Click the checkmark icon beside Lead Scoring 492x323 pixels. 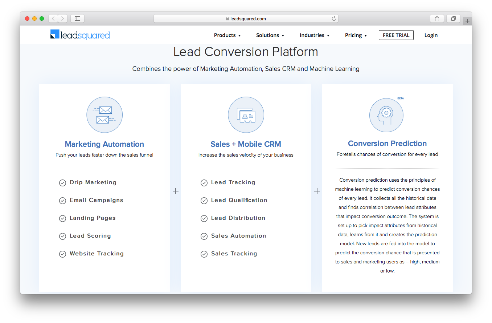(62, 236)
